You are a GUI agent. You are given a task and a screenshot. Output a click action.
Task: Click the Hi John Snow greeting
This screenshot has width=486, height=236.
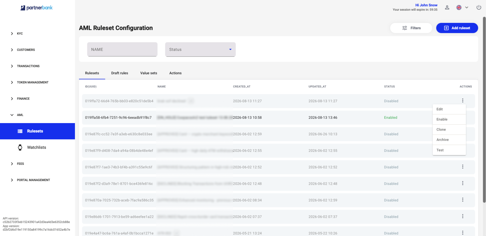(426, 5)
